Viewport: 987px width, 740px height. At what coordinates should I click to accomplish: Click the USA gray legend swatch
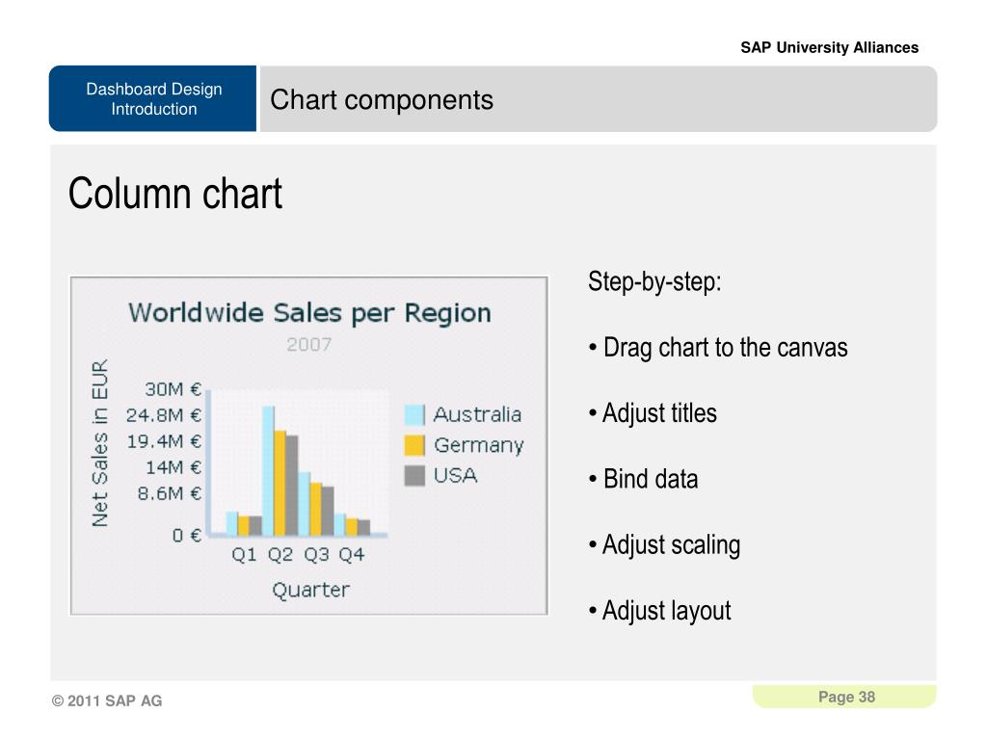click(x=414, y=476)
